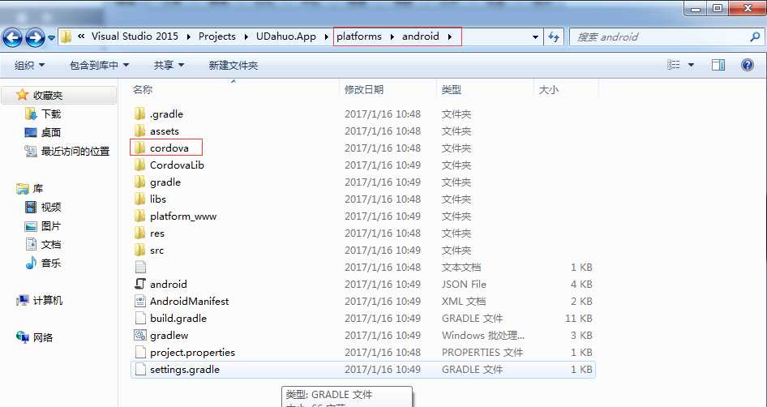
Task: Open the 共享 menu
Action: click(x=169, y=65)
